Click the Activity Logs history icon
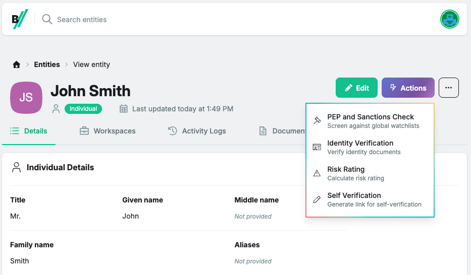The height and width of the screenshot is (275, 471). click(x=173, y=131)
